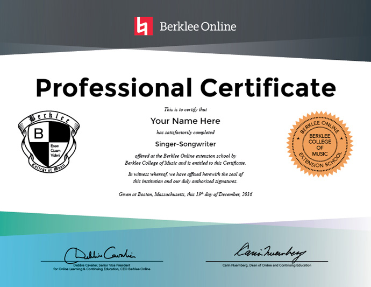Screen dimensions: 371x287
Task: Click 'this institution and our duly authorized signatures' line
Action: (185, 181)
